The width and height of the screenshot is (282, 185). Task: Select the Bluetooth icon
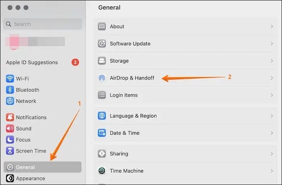pos(10,90)
